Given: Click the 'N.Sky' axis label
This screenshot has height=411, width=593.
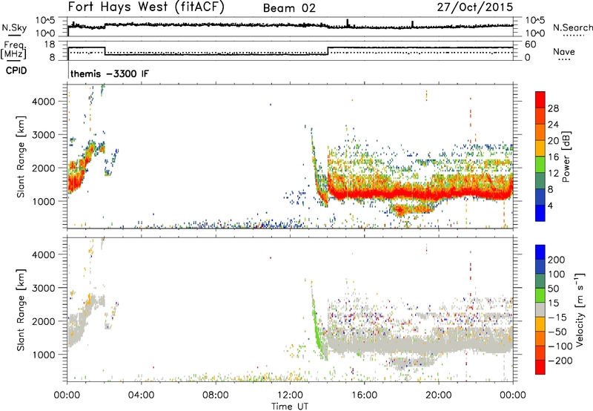Looking at the screenshot, I should 14,27.
